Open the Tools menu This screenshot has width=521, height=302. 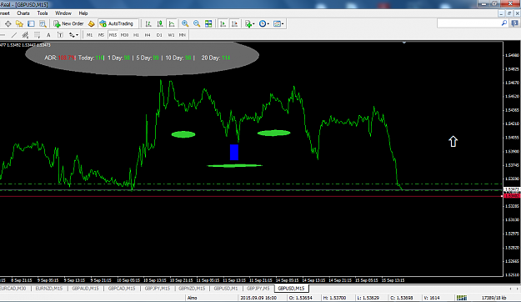click(43, 13)
